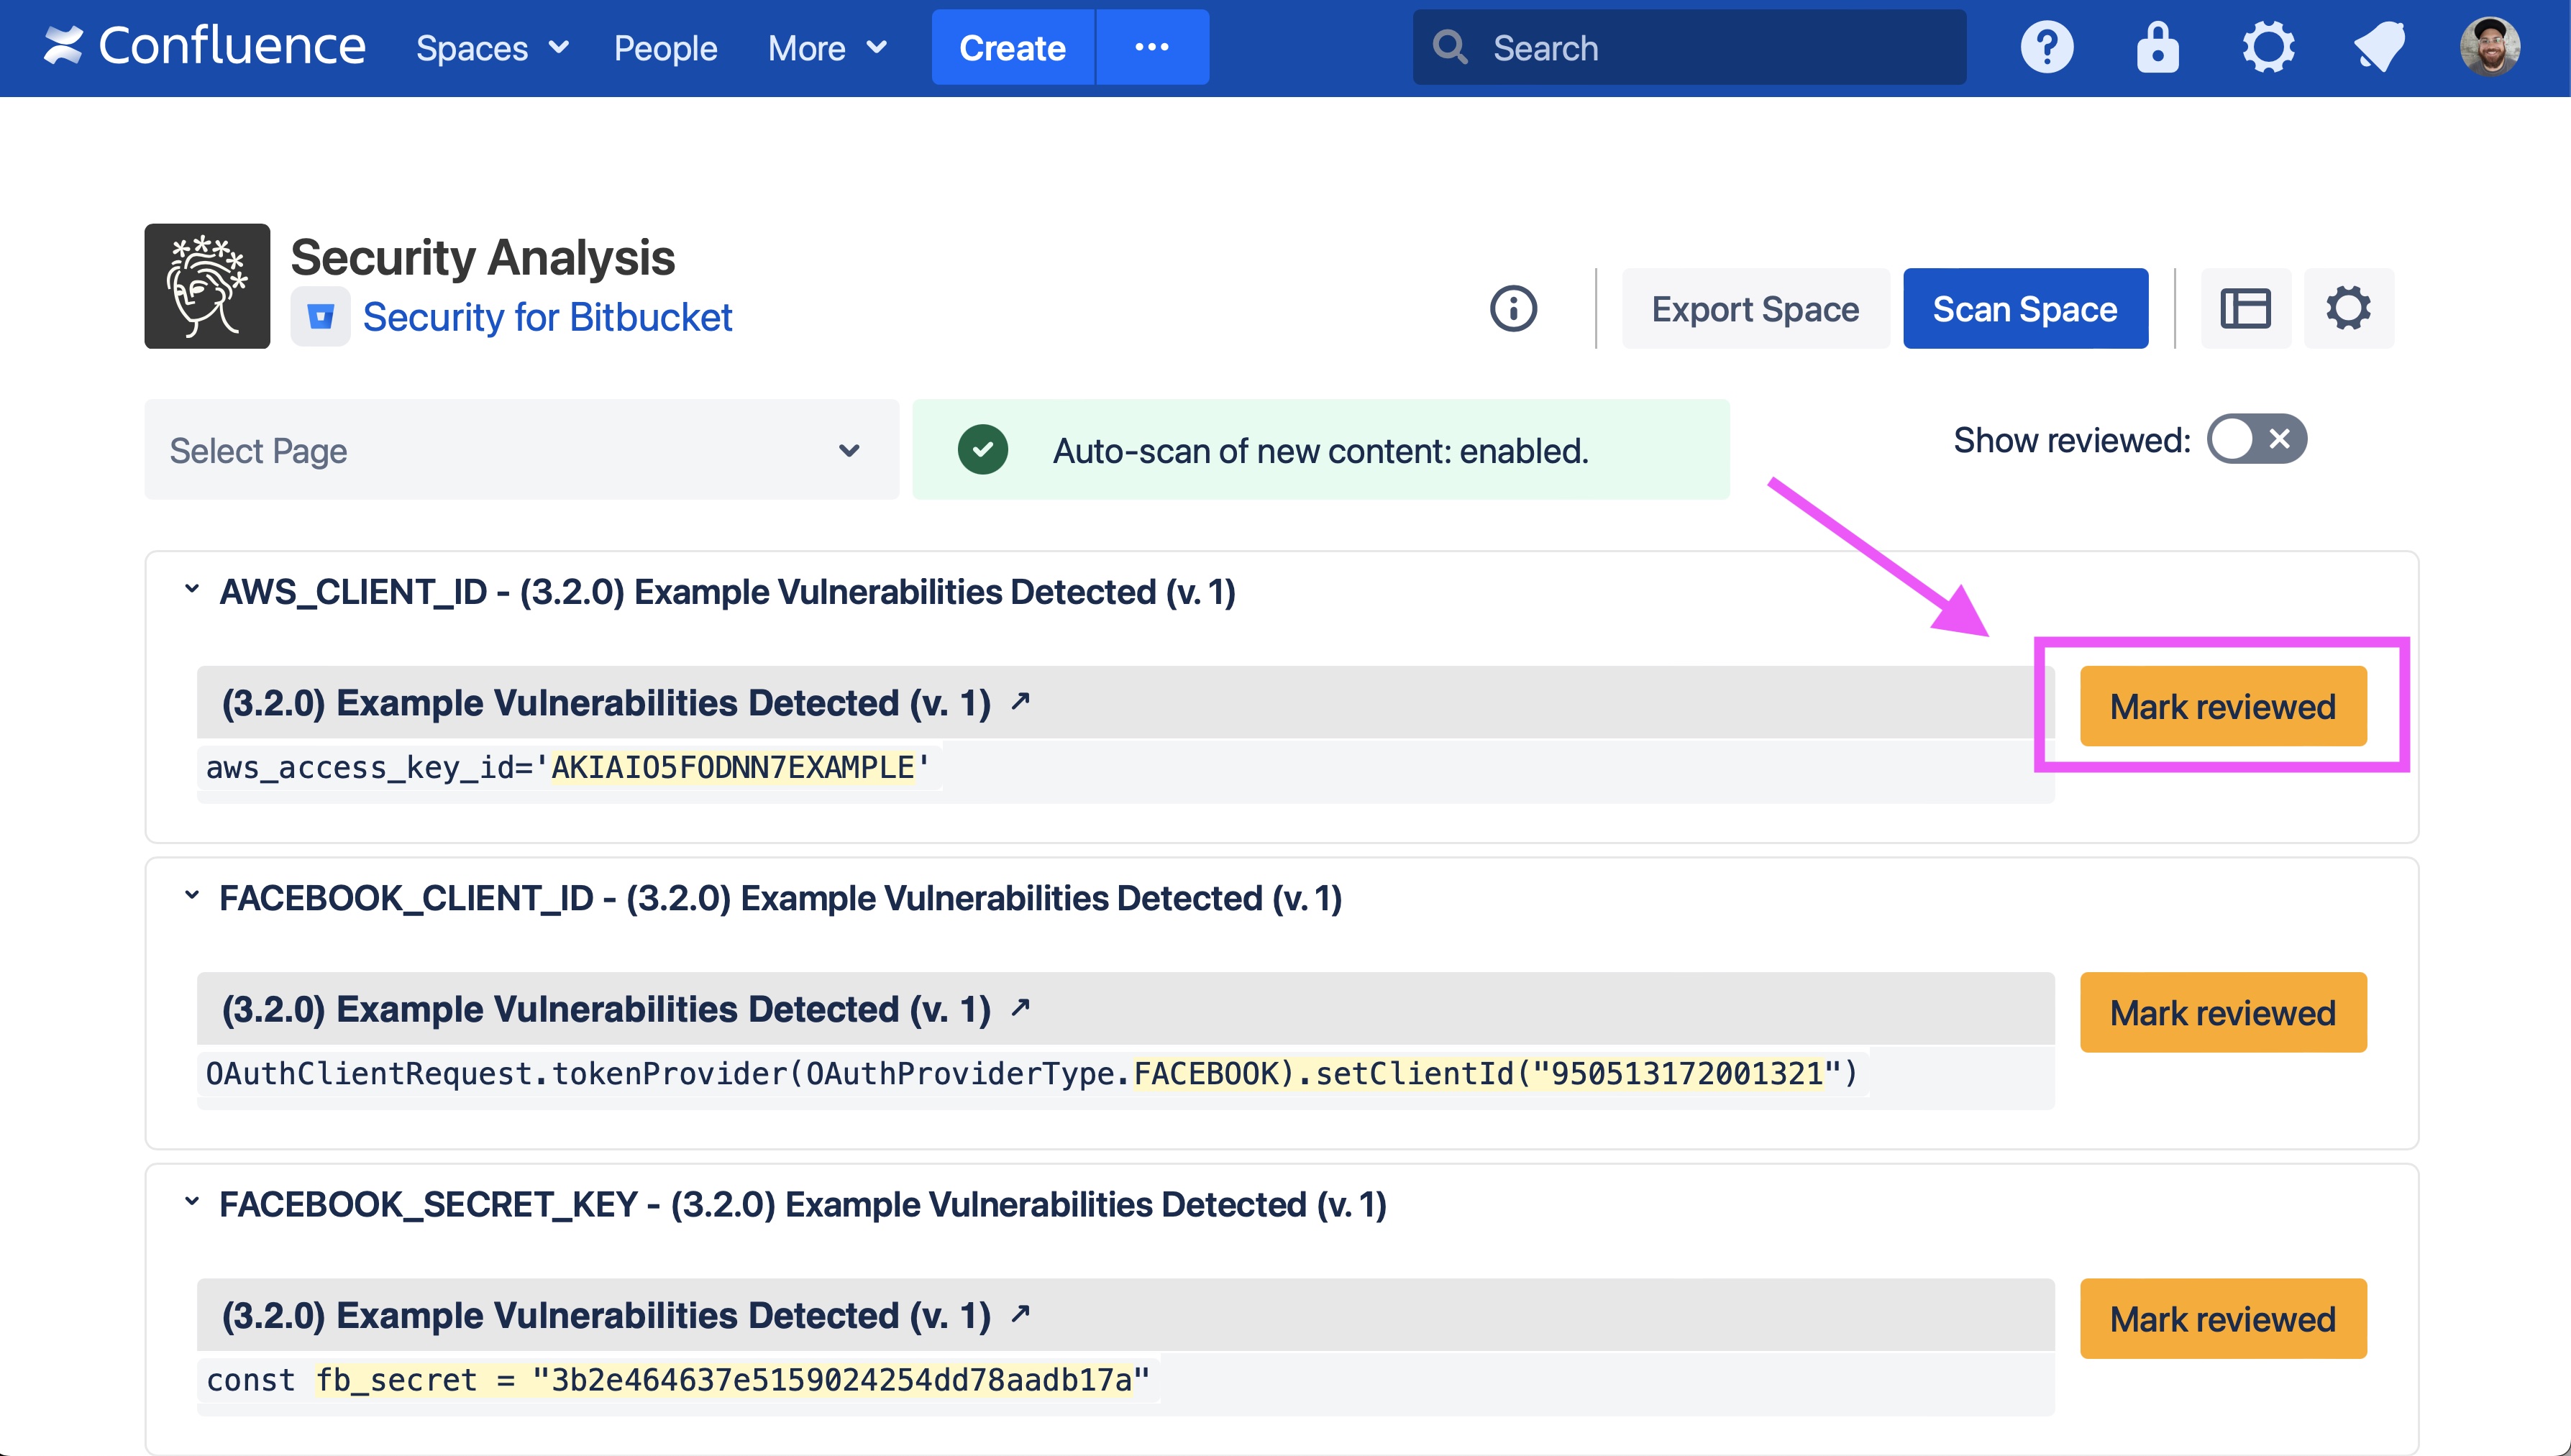Open the table layout view icon
Viewport: 2571px width, 1456px height.
click(x=2245, y=308)
